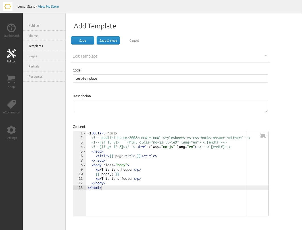Click the DOCTYPE html line
This screenshot has width=302, height=230.
pos(103,133)
